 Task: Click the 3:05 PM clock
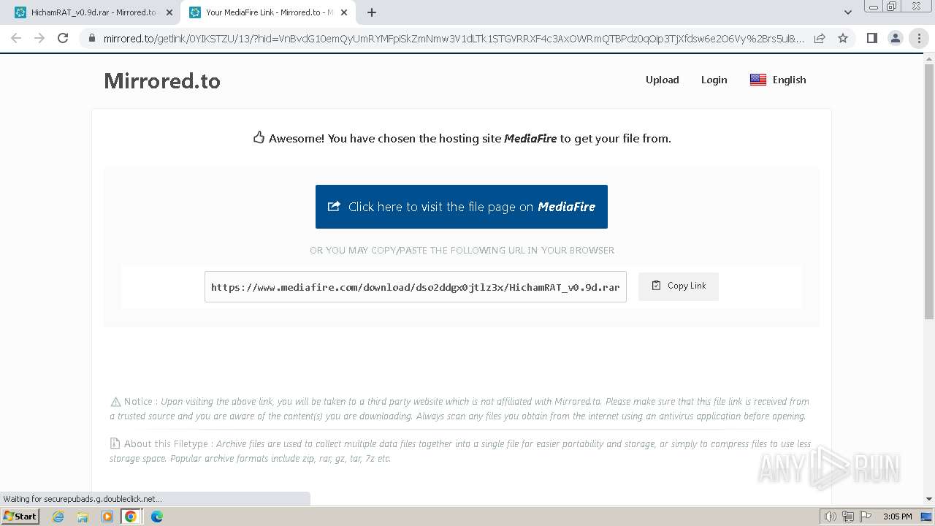point(897,517)
